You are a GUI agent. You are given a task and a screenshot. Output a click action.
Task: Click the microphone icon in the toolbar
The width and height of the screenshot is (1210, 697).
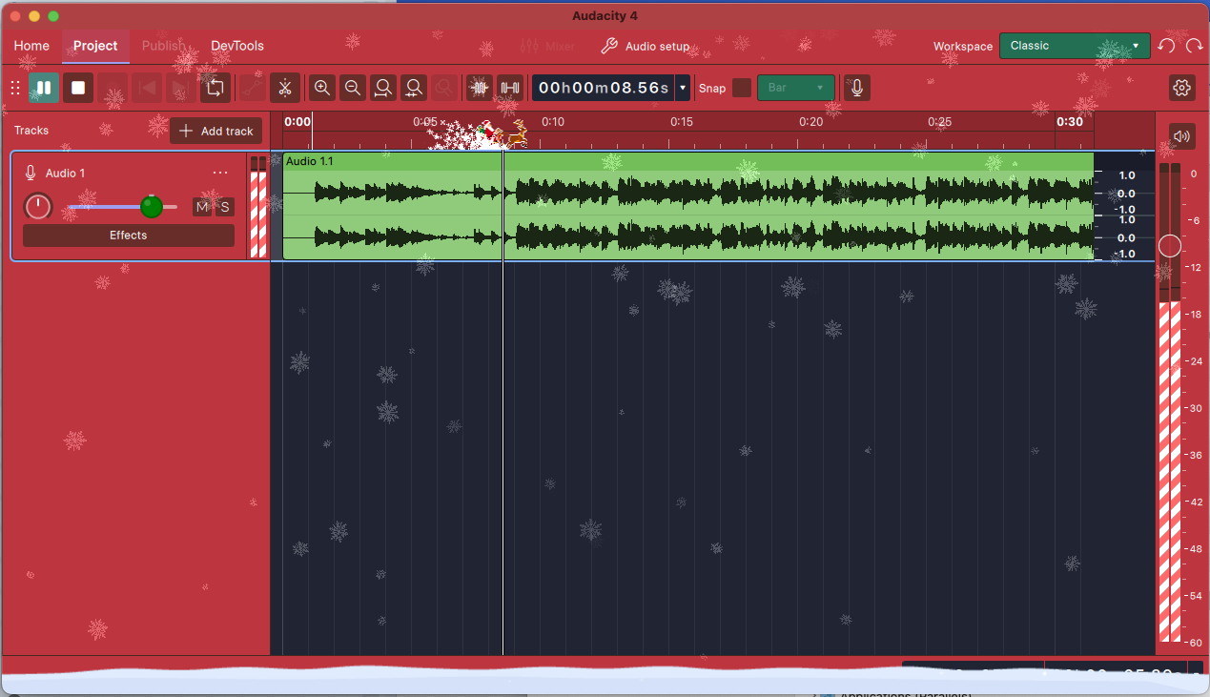click(x=857, y=88)
